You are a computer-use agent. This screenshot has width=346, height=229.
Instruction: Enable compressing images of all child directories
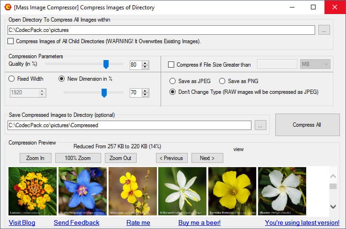(11, 41)
